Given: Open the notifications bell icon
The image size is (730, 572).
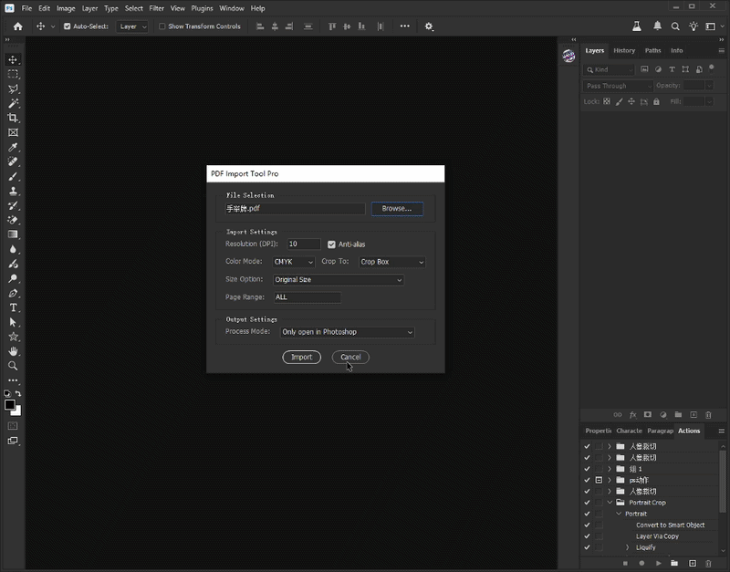Looking at the screenshot, I should coord(657,26).
